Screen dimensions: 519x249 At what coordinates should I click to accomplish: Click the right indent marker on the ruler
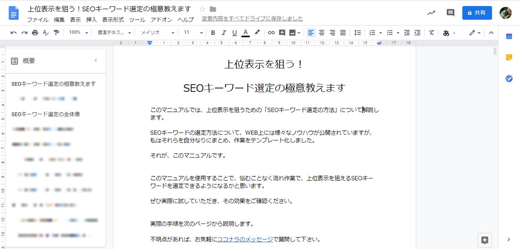379,43
